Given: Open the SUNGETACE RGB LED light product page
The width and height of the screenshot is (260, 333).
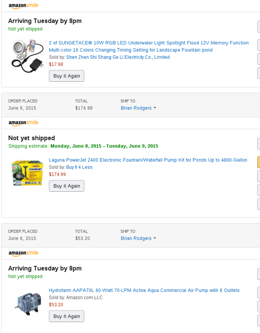Looking at the screenshot, I should 148,43.
